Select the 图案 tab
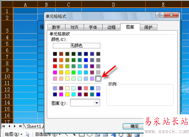189x137 pixels. [130, 27]
